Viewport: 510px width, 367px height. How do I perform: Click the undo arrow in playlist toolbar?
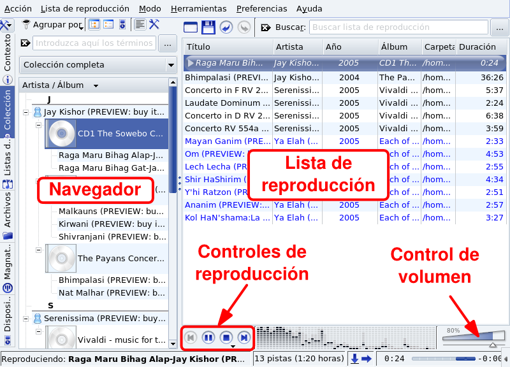[x=226, y=27]
